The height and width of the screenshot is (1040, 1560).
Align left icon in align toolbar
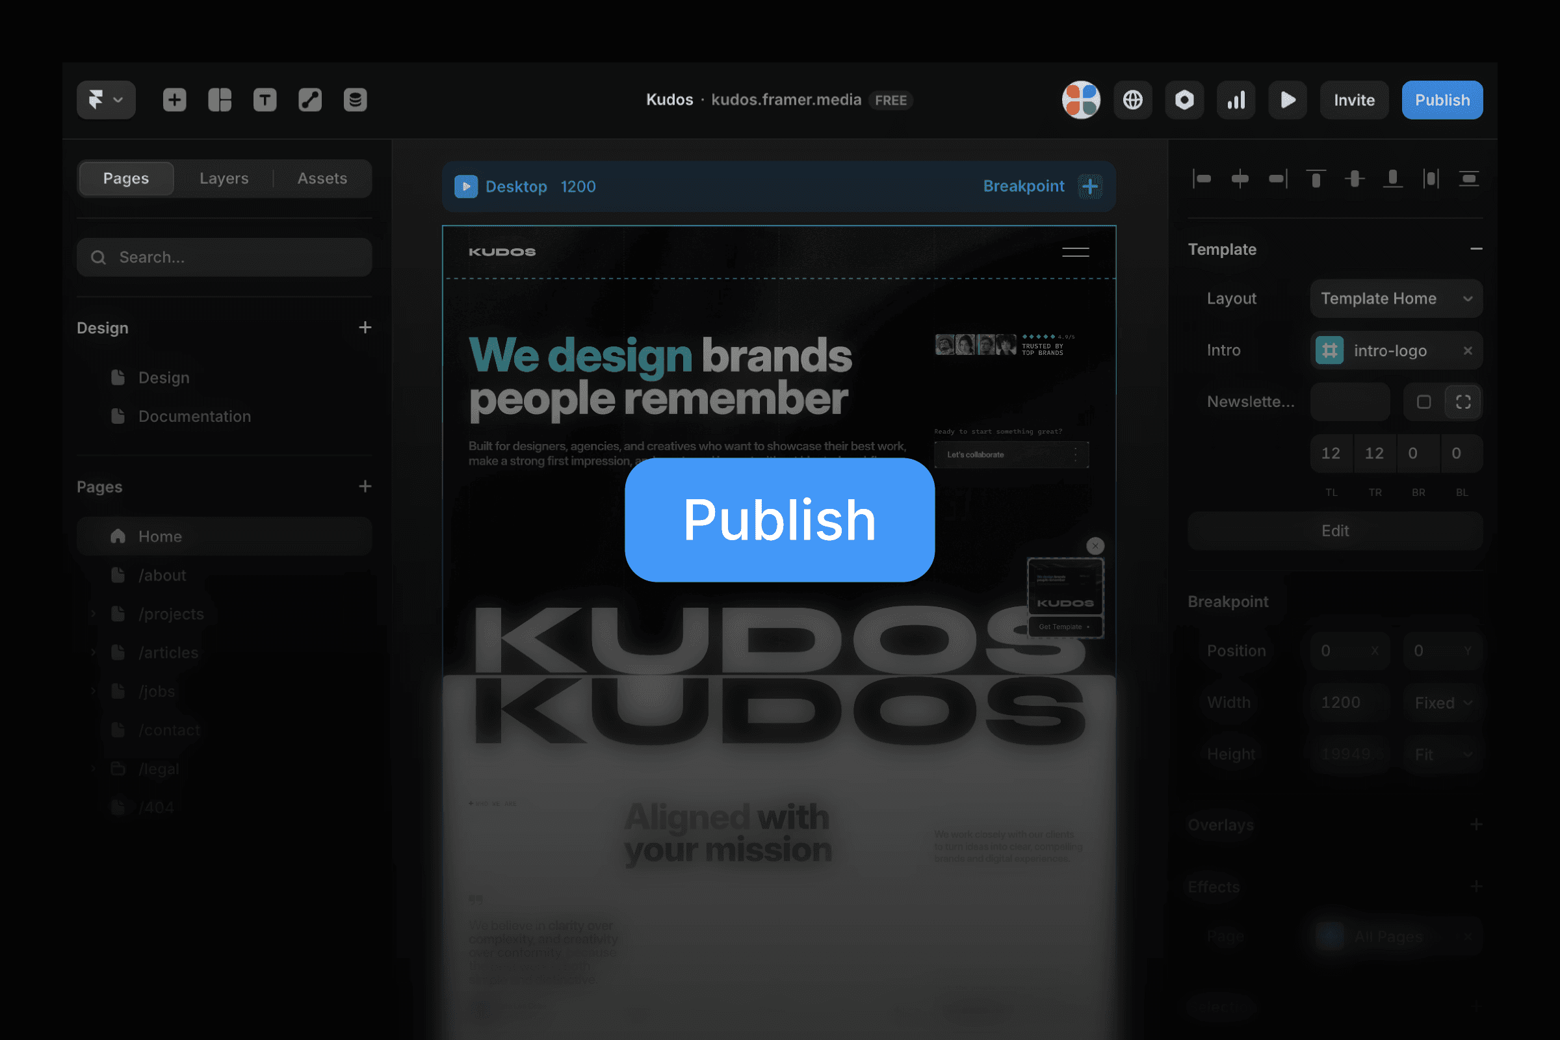click(1202, 178)
